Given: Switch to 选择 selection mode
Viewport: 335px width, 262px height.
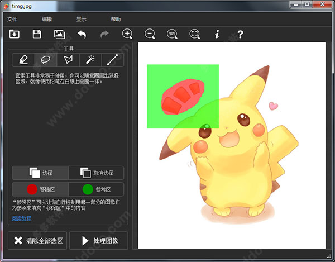Looking at the screenshot, I should [x=40, y=173].
